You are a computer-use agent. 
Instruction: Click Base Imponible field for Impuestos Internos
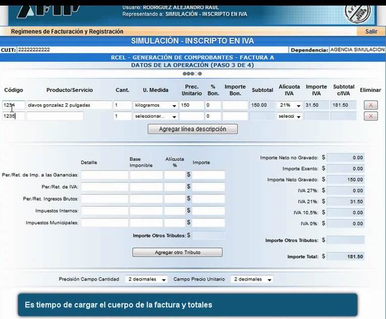click(146, 211)
